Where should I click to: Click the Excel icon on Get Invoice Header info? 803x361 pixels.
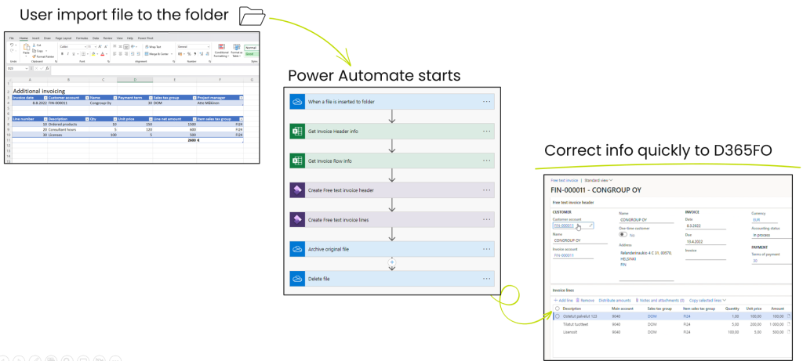(x=296, y=131)
